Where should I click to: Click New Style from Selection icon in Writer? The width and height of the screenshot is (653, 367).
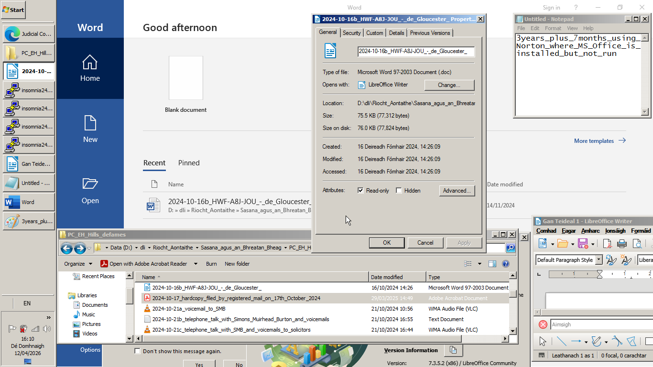point(626,260)
